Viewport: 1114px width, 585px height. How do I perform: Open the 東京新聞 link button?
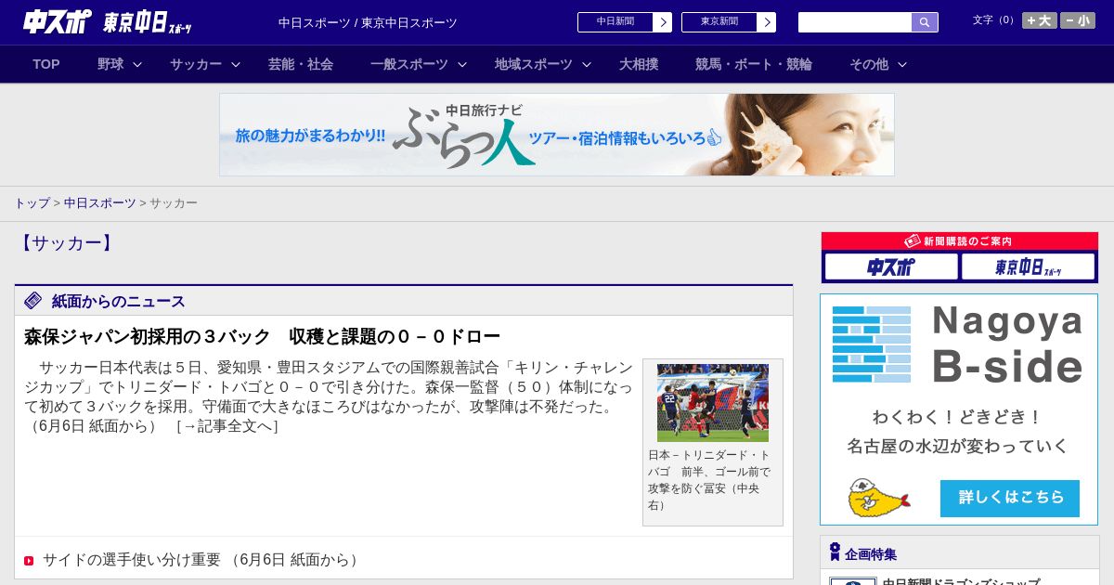[x=719, y=22]
